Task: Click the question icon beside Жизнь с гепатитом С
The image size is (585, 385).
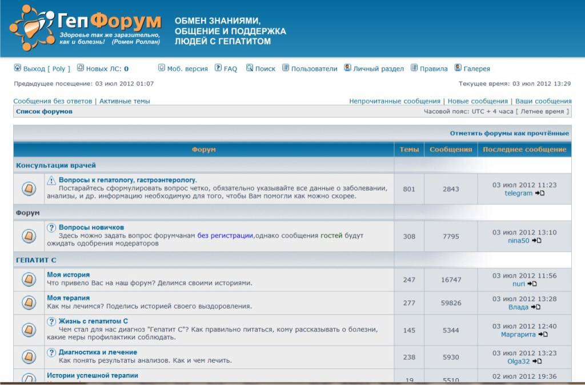Action: pyautogui.click(x=51, y=321)
